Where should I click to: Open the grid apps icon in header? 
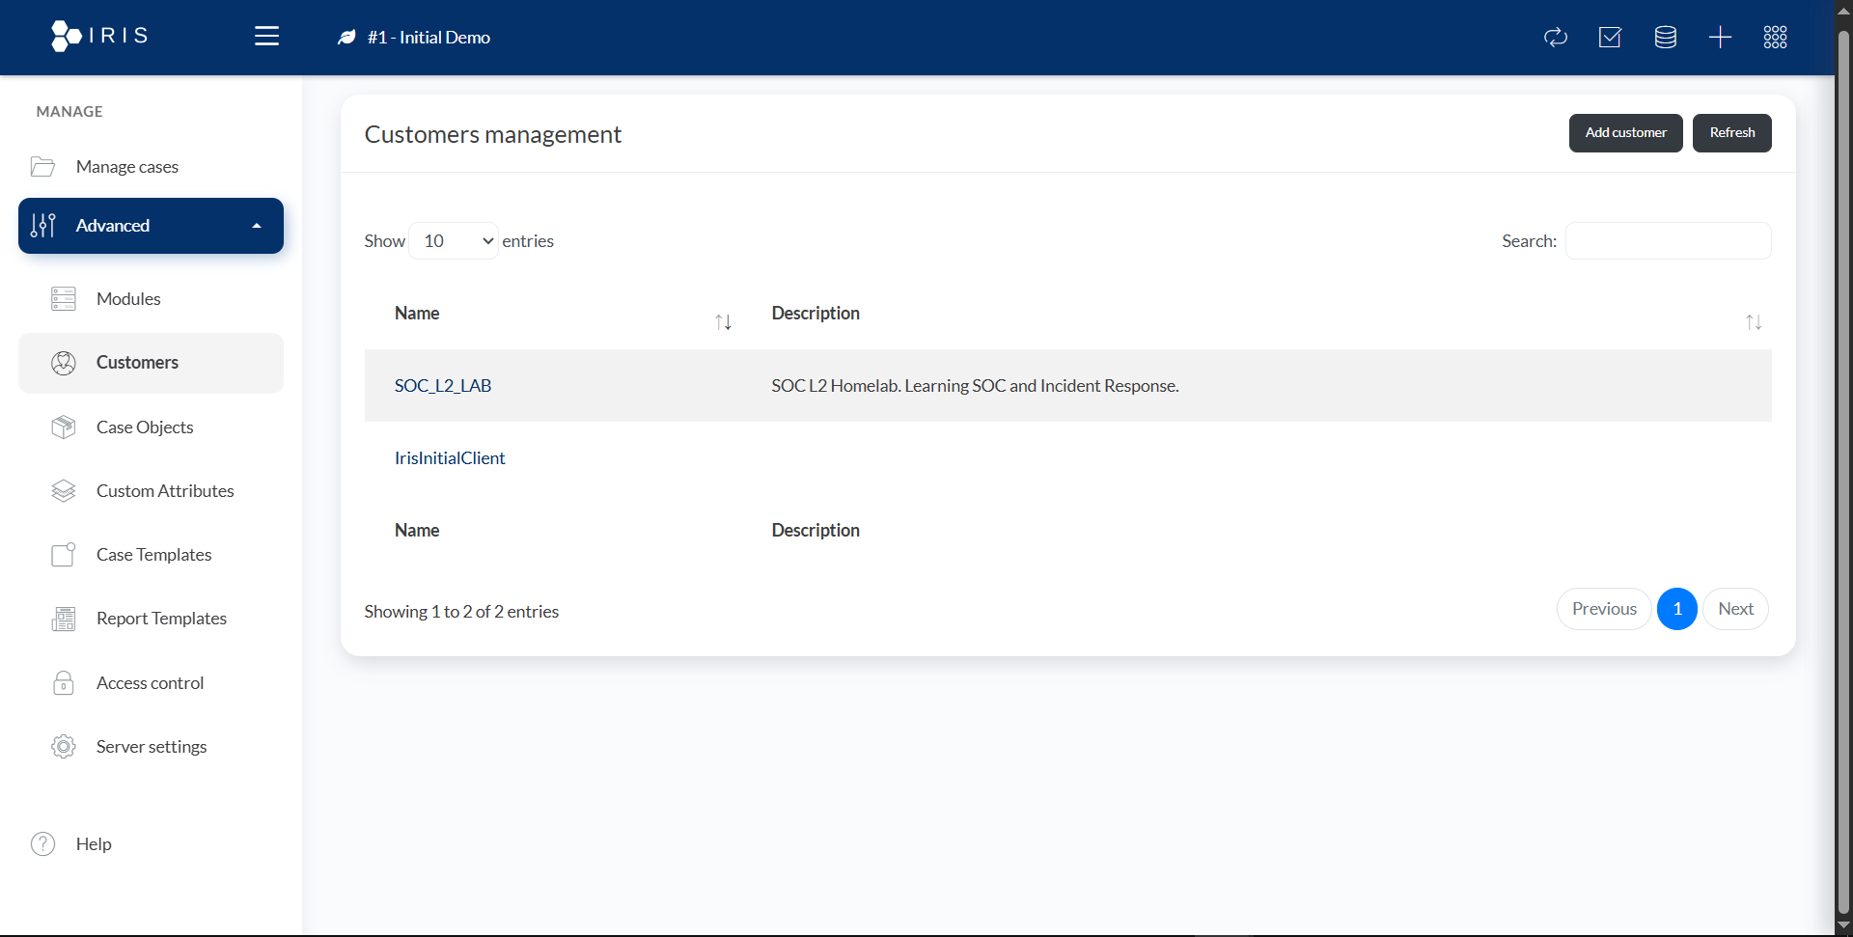click(x=1775, y=38)
